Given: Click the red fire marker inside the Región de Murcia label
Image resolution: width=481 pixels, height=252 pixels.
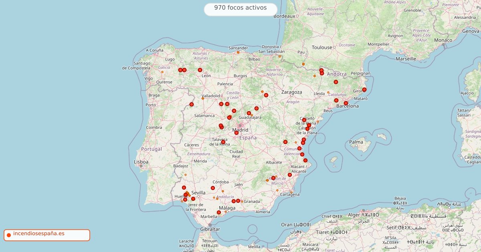Looking at the screenshot, I should point(273,178).
